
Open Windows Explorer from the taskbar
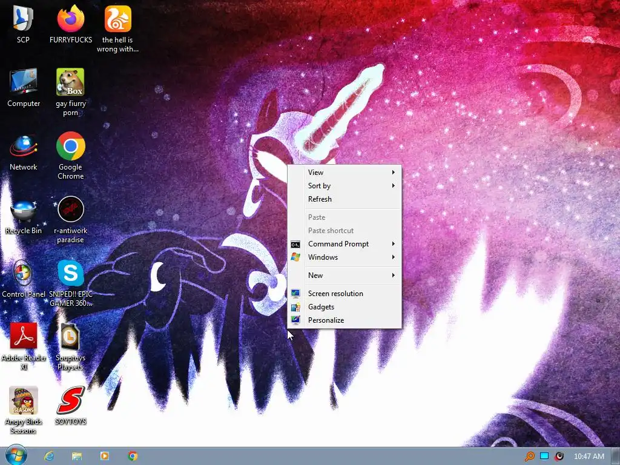click(x=77, y=456)
